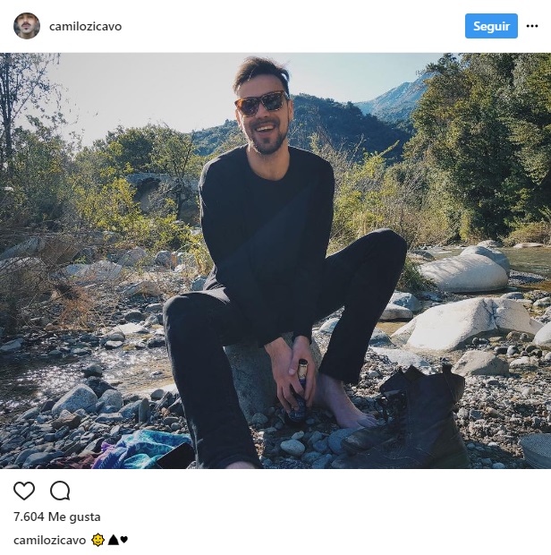
Task: Click the small heart emoji in caption
Action: [x=124, y=540]
